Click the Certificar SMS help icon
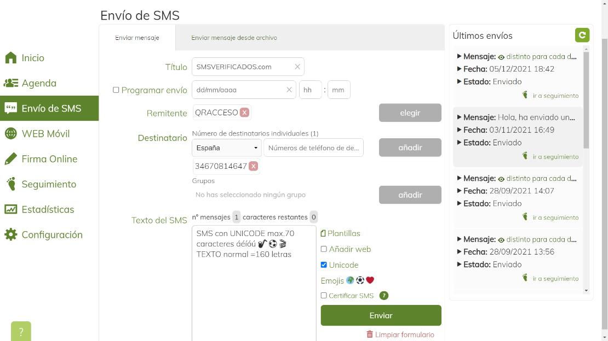Image resolution: width=608 pixels, height=341 pixels. tap(384, 296)
